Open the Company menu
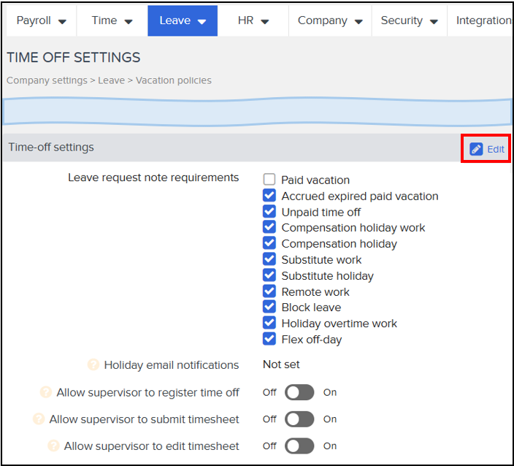 [x=330, y=20]
